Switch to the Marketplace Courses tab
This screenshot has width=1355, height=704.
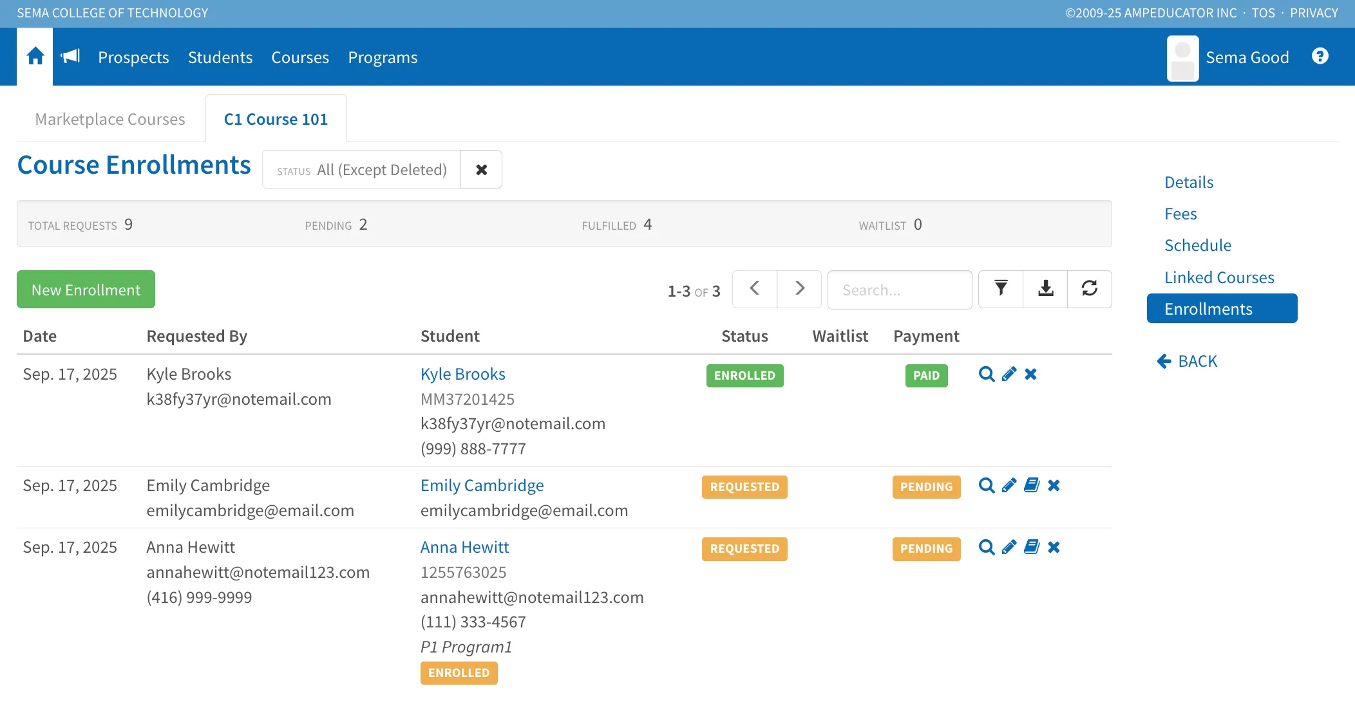(110, 119)
